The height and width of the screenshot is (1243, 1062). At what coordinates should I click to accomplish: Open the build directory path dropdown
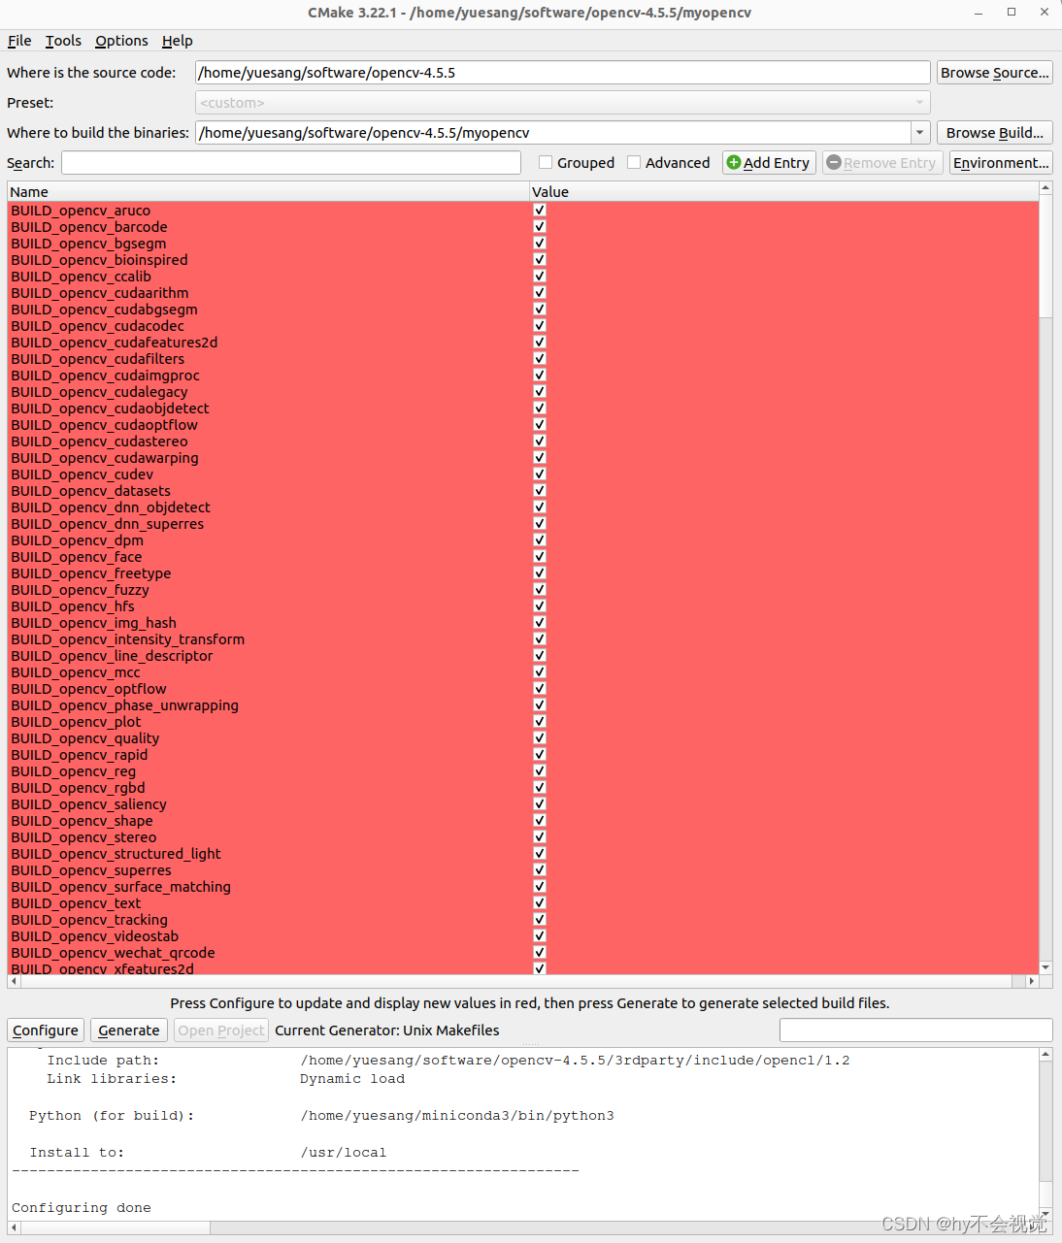(x=919, y=132)
